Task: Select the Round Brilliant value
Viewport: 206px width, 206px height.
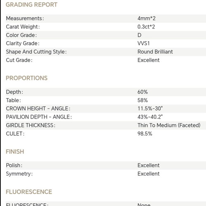Action: click(x=155, y=52)
